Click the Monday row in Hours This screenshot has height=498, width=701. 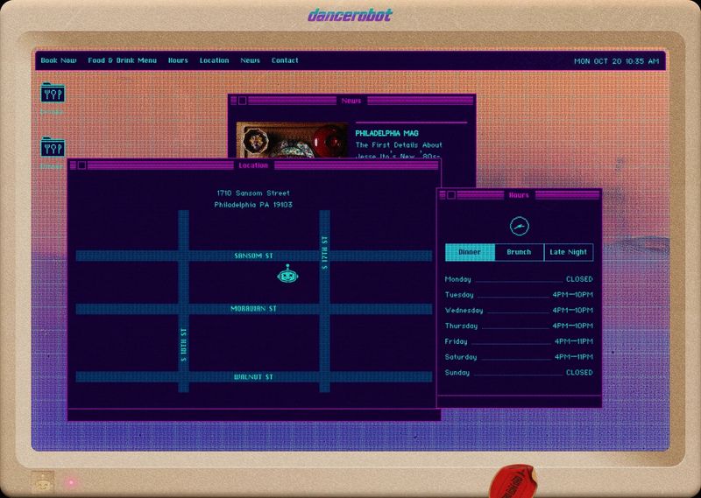coord(519,279)
